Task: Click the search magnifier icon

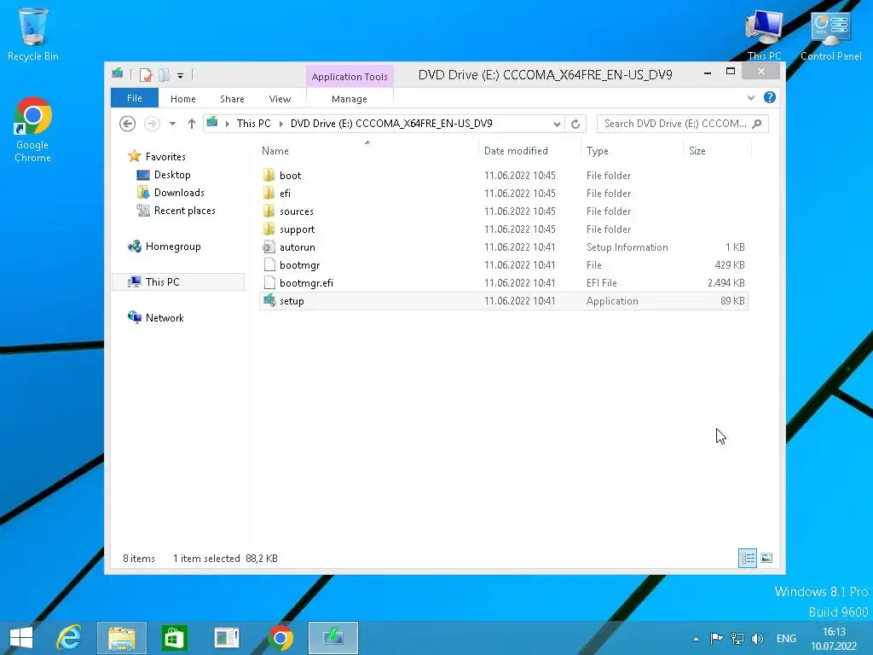Action: (x=757, y=124)
